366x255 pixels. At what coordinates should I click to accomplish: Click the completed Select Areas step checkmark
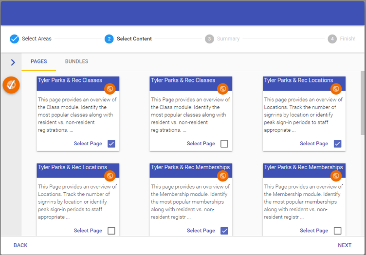point(14,39)
